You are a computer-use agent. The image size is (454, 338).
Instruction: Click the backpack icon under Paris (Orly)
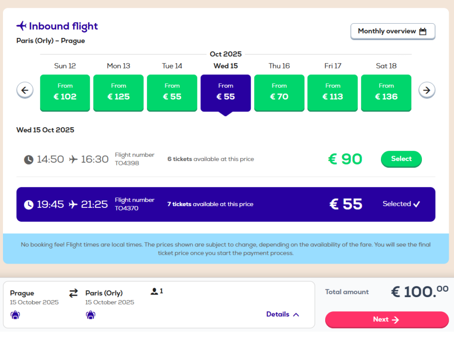tap(90, 315)
